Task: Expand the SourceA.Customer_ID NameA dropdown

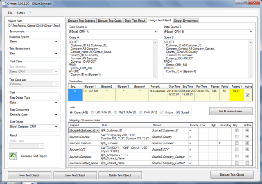Action: (98, 130)
